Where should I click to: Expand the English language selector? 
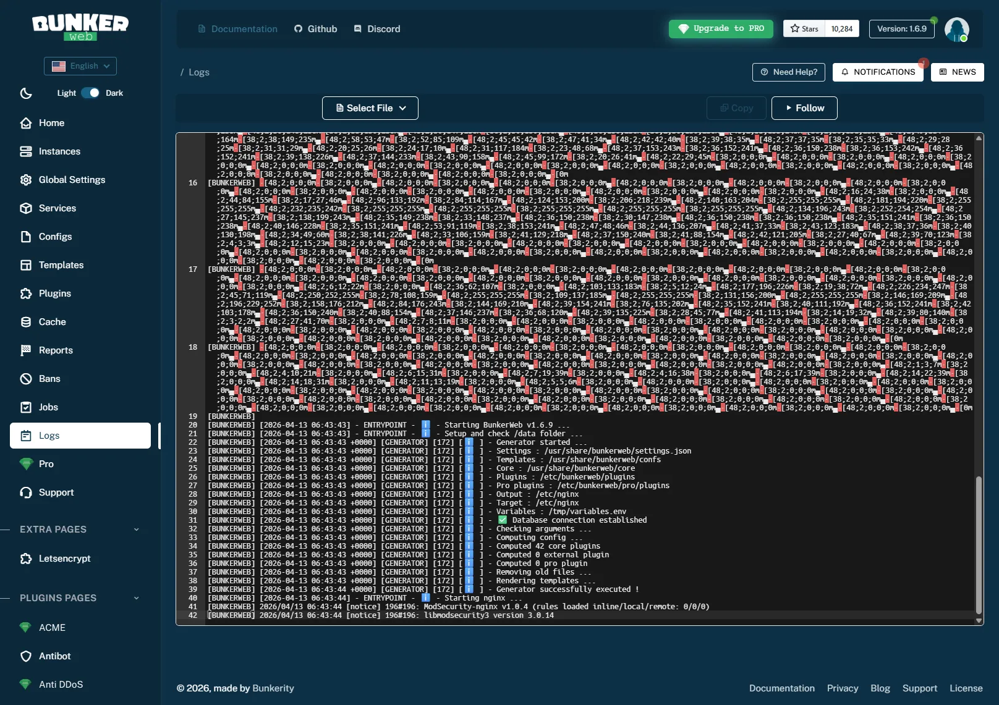point(80,65)
